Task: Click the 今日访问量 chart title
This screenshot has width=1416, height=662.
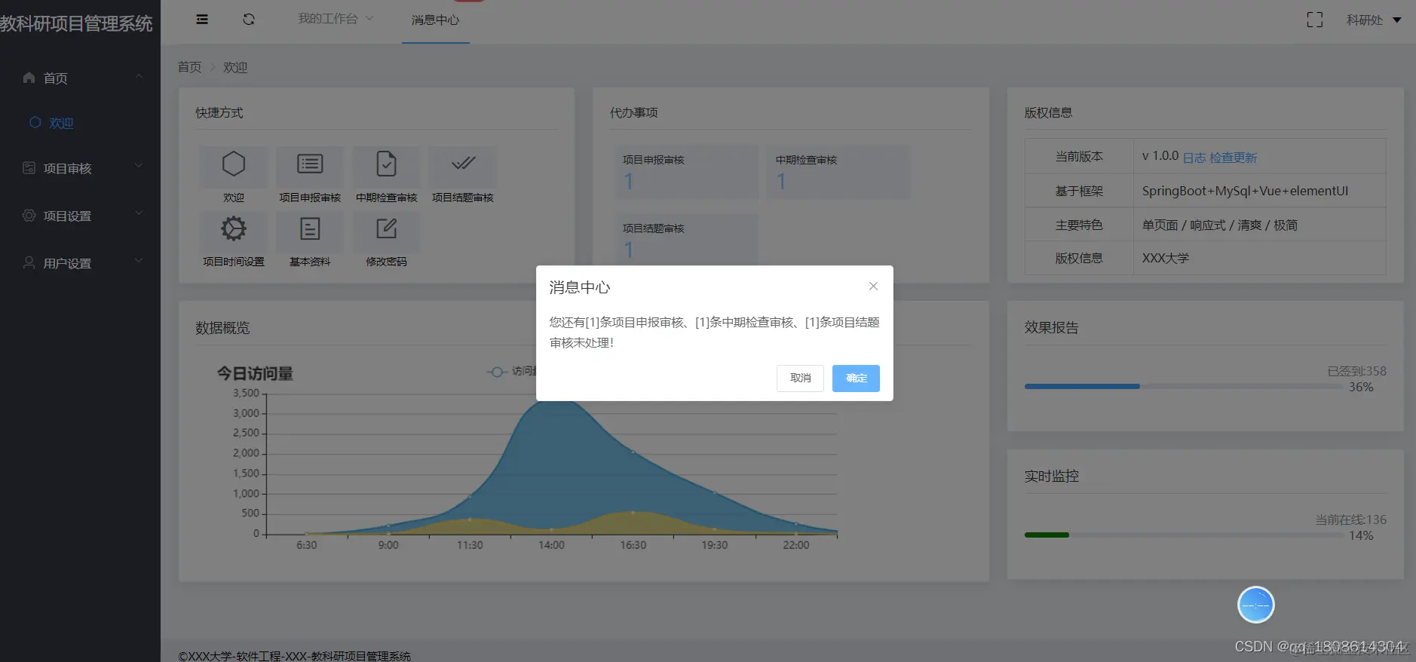Action: (255, 373)
